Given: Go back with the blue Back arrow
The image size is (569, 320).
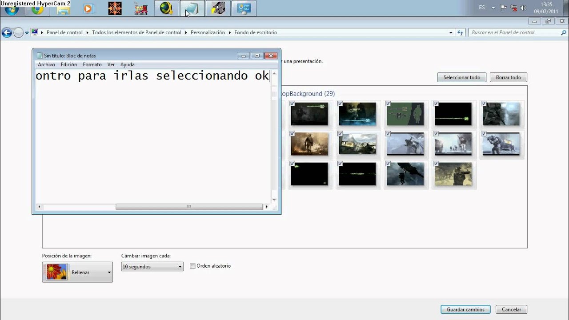Looking at the screenshot, I should point(7,32).
